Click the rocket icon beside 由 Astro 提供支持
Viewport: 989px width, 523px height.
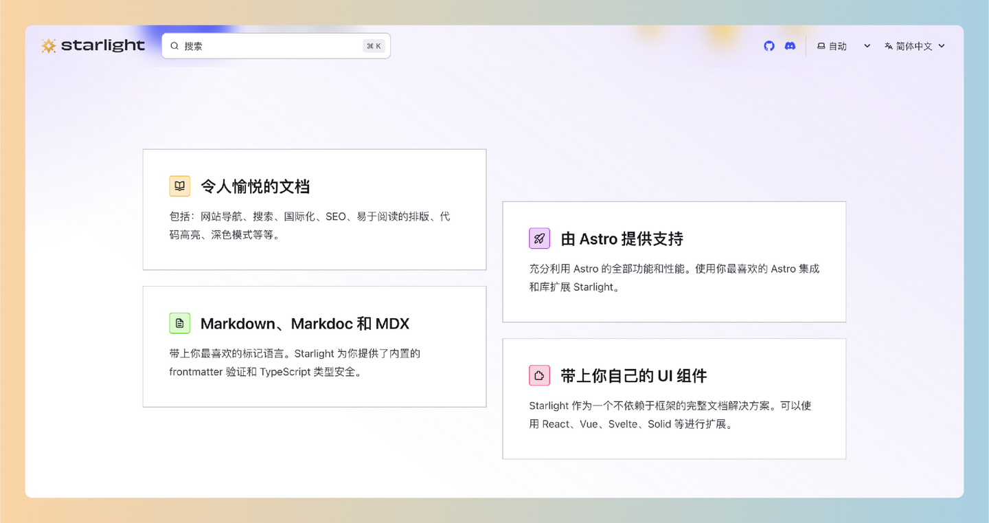point(540,238)
